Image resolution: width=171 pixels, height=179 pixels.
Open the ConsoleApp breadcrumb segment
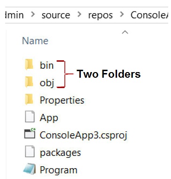click(149, 15)
